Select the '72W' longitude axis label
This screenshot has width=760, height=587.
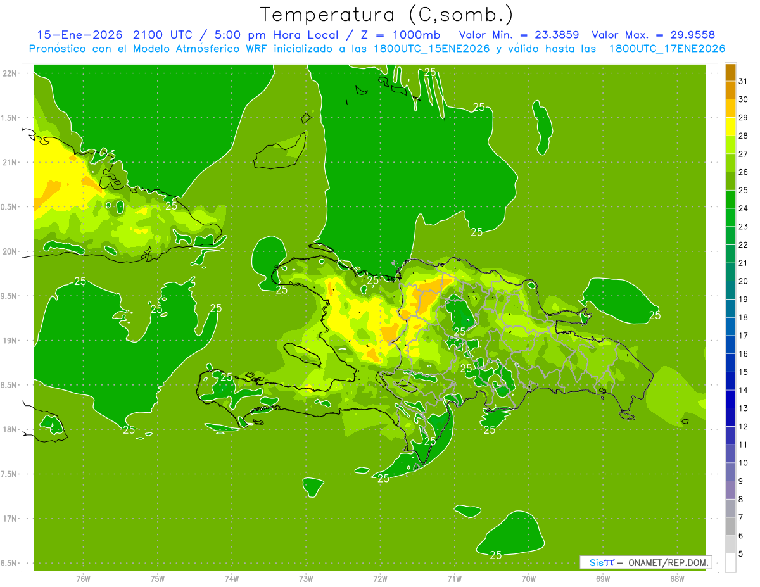point(380,578)
